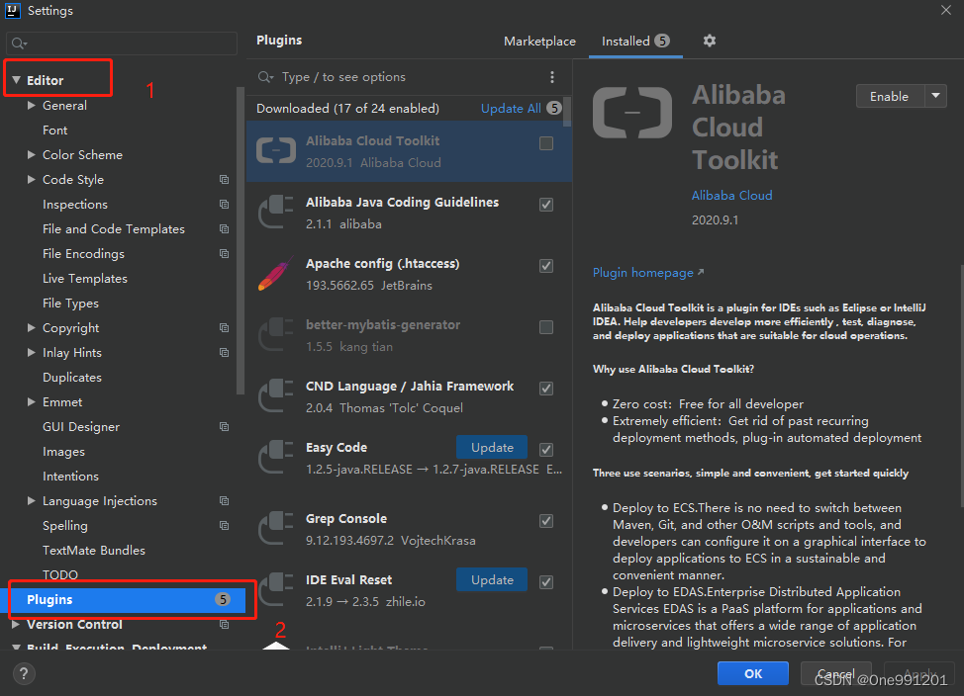
Task: Click the project-level icon beside Inspections
Action: click(x=225, y=204)
